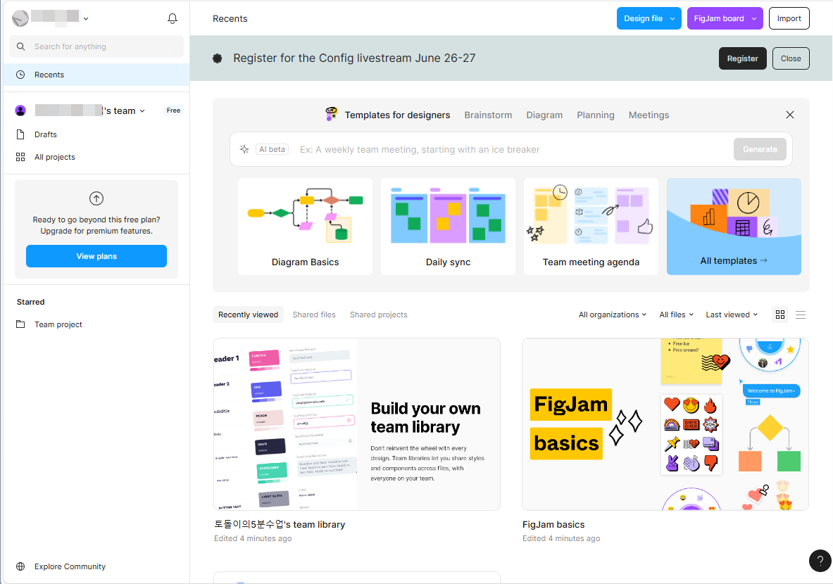833x584 pixels.
Task: Open the FigJam basics file thumbnail
Action: point(665,424)
